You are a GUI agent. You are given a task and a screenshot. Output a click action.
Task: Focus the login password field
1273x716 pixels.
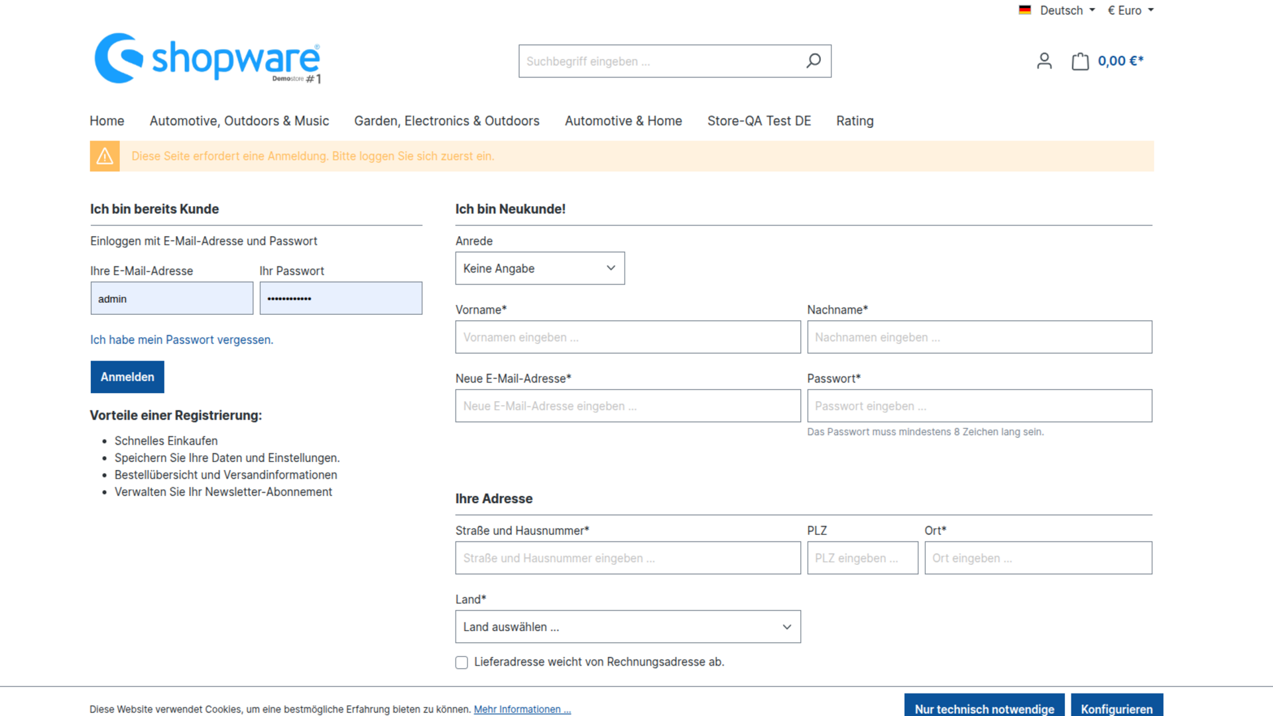(x=341, y=298)
